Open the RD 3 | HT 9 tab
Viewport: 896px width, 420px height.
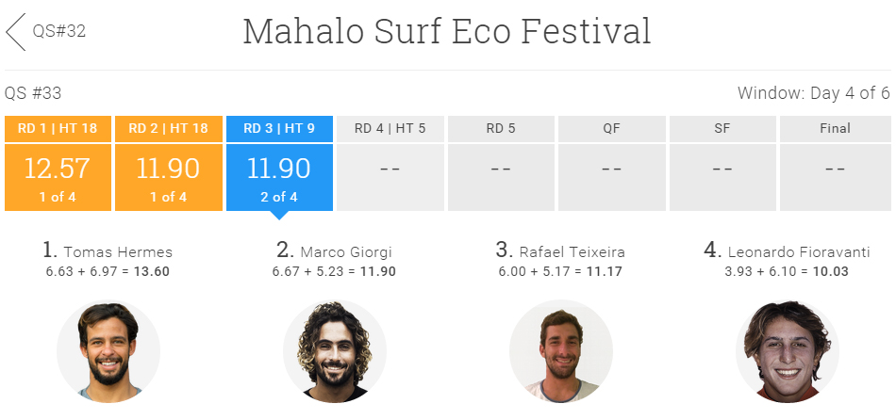(279, 128)
